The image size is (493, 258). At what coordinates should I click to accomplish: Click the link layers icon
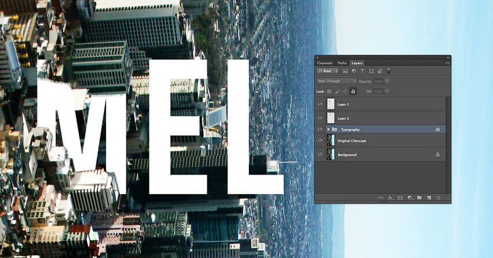click(380, 198)
